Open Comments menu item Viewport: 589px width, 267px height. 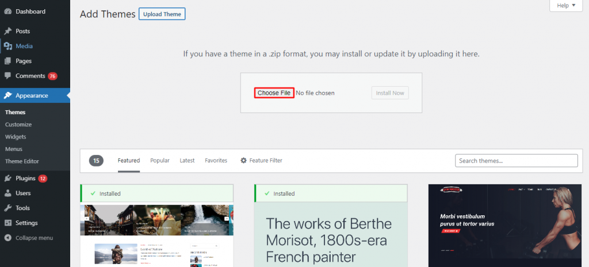35,76
